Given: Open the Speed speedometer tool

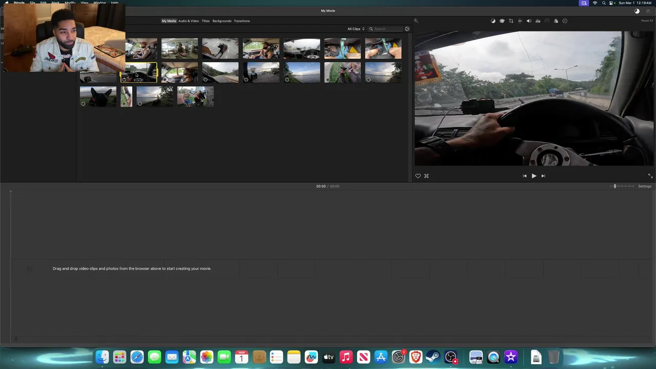Looking at the screenshot, I should point(547,21).
